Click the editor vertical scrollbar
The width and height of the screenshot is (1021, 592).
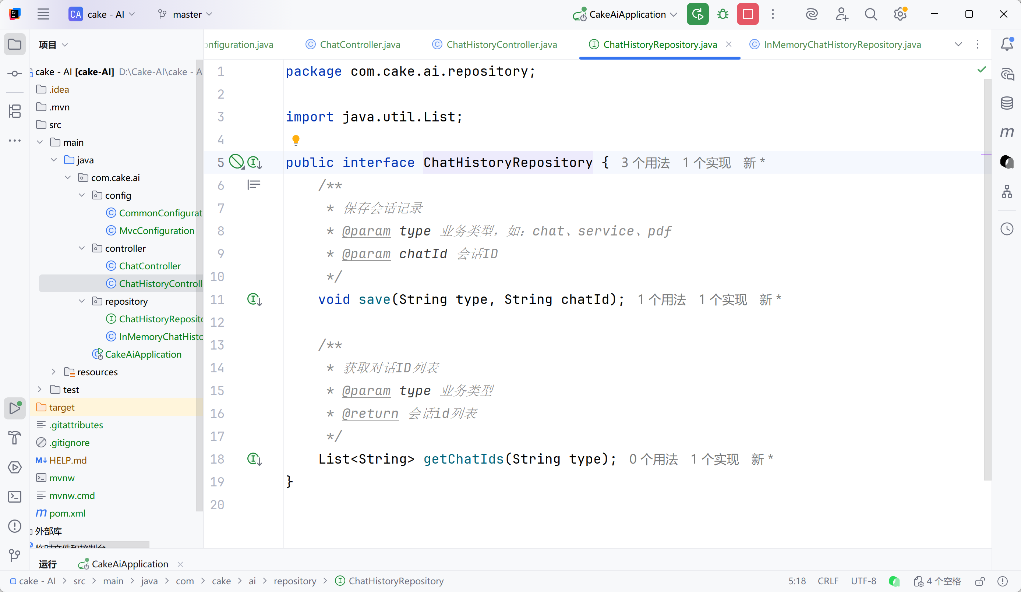pos(988,279)
